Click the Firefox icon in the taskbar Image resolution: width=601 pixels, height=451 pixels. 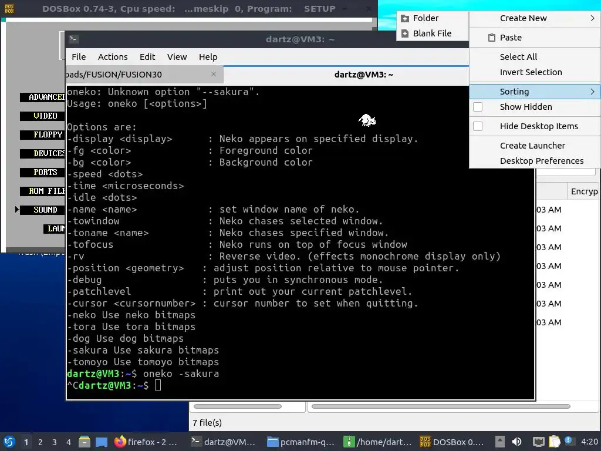120,442
